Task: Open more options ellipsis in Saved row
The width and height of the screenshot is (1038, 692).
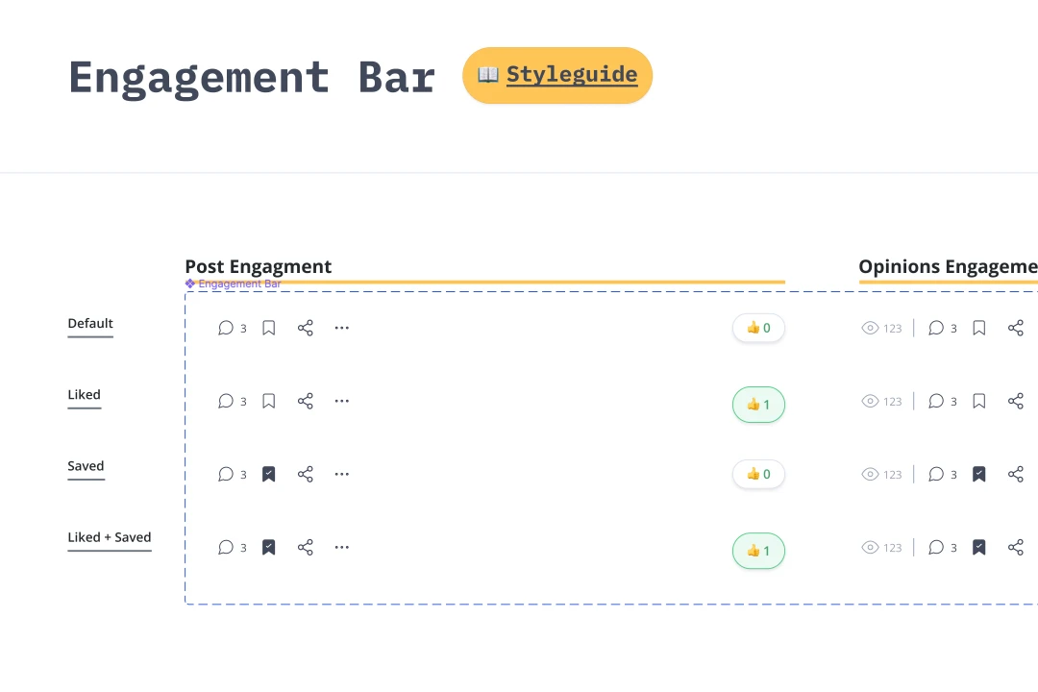Action: (341, 474)
